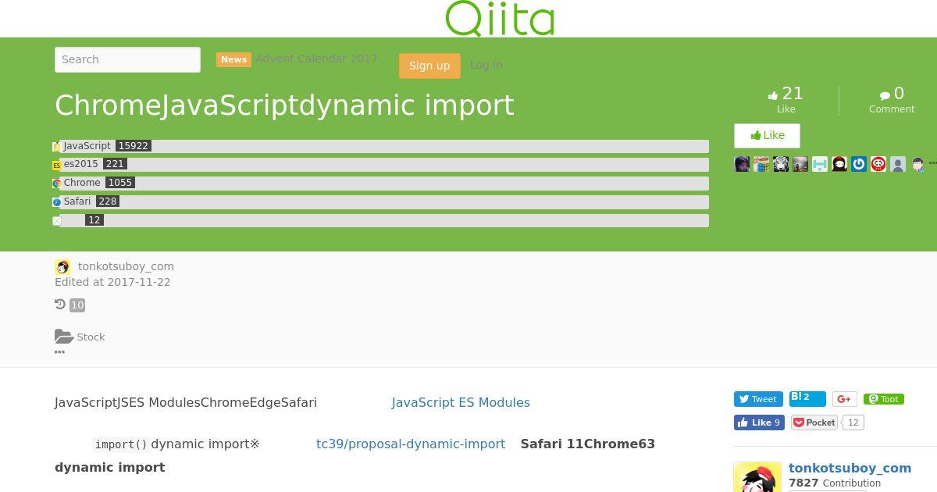
Task: Click inside the Search field
Action: tap(127, 59)
